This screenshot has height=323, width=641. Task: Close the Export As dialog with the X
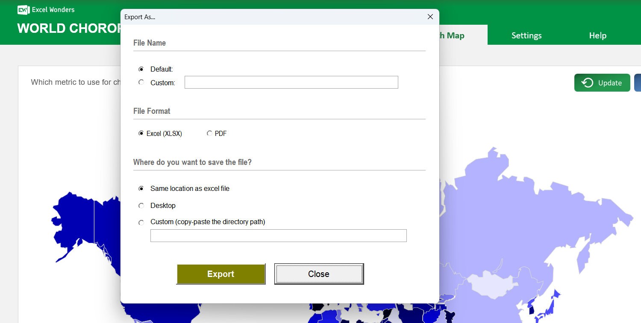click(430, 17)
